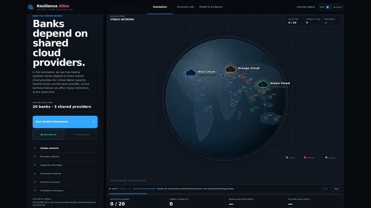The image size is (371, 208).
Task: Select scene 01 Stable network
Action: point(65,148)
